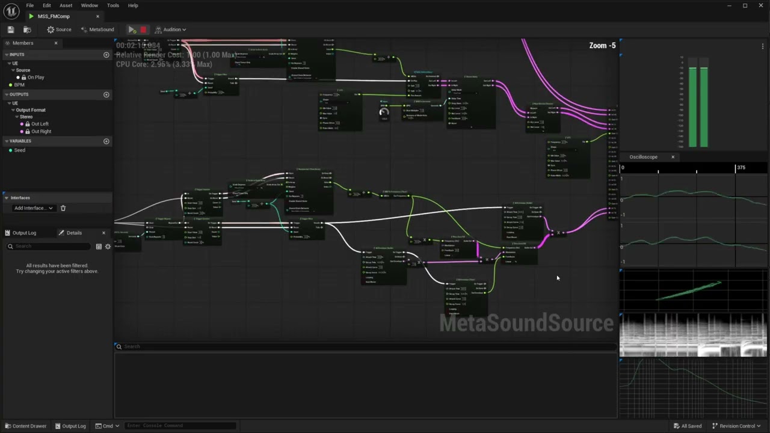Open MetaSound settings in toolbar
Image resolution: width=770 pixels, height=433 pixels.
[x=97, y=29]
